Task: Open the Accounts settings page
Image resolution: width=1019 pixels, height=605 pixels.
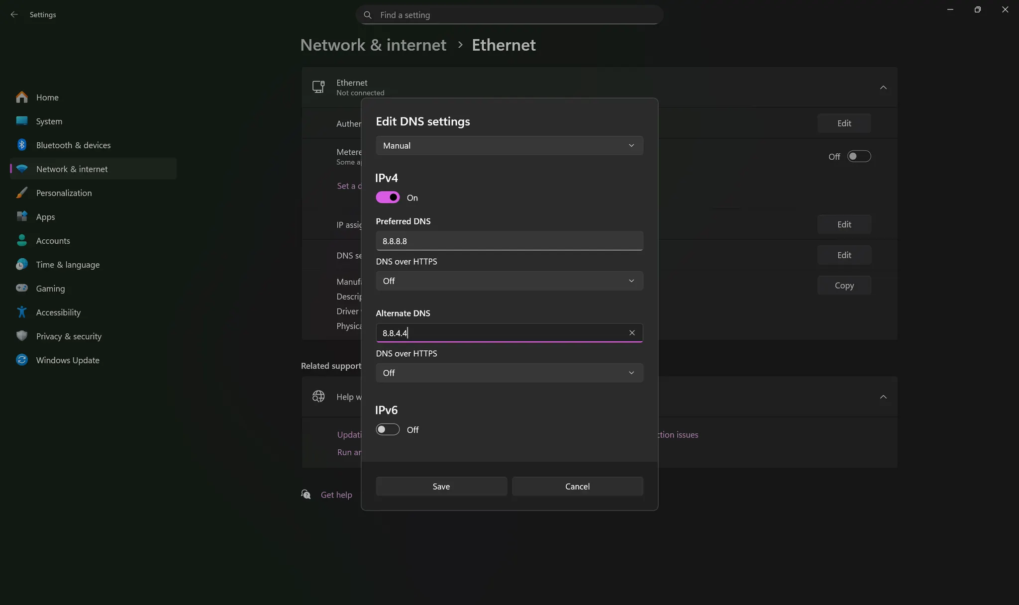Action: tap(53, 240)
